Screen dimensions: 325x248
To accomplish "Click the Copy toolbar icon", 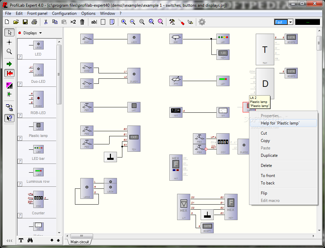I will [x=55, y=22].
